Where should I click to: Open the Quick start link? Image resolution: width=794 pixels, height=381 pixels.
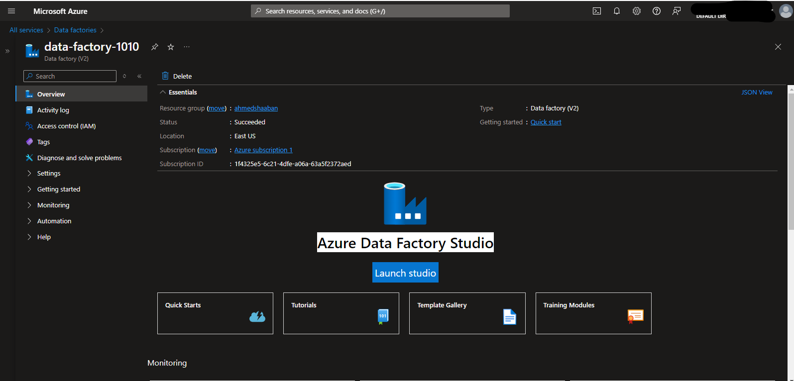click(546, 122)
